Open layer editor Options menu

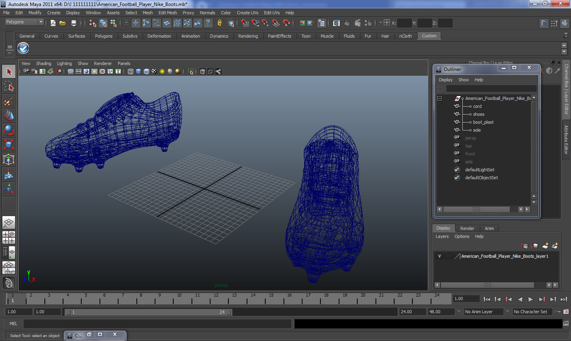click(x=462, y=236)
